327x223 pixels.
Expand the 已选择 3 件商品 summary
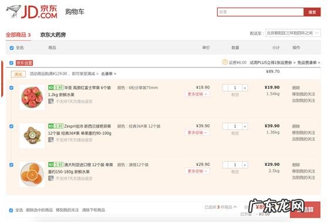(220, 207)
